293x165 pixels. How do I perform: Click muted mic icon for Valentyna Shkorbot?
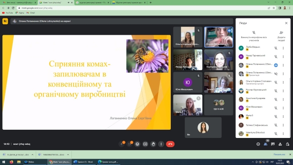pos(276,133)
